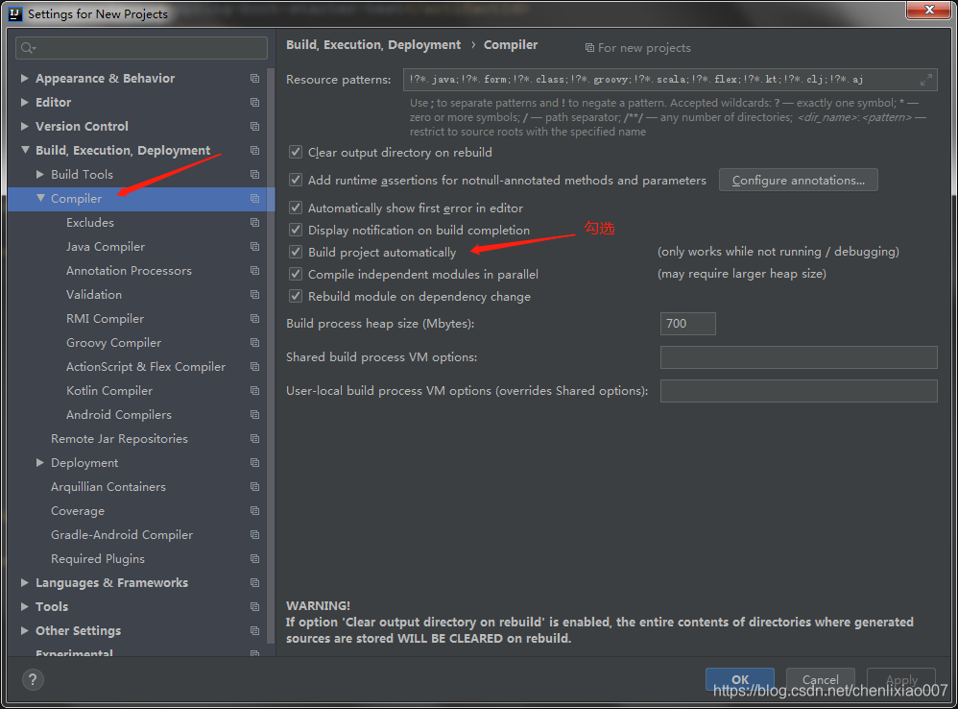Toggle Display notification on build completion

[296, 230]
